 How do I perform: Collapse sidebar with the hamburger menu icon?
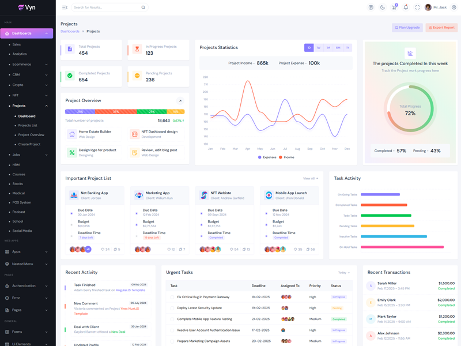point(65,7)
